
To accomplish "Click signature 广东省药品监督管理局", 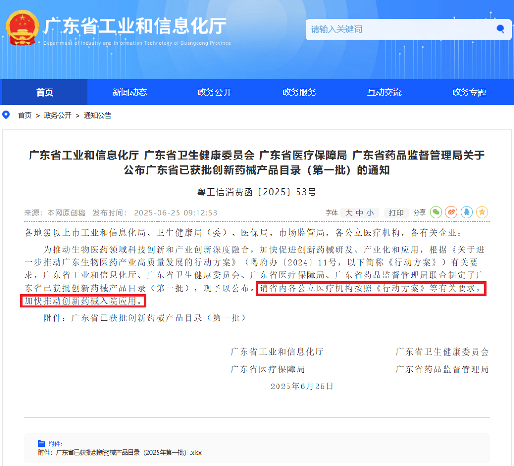I will click(442, 369).
